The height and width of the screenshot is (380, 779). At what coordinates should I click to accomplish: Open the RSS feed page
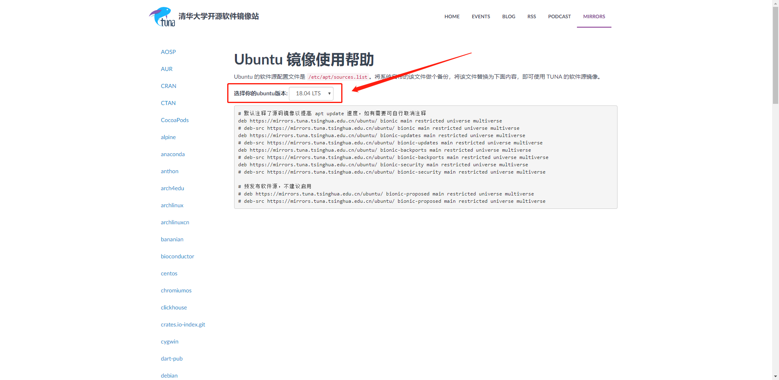tap(531, 17)
